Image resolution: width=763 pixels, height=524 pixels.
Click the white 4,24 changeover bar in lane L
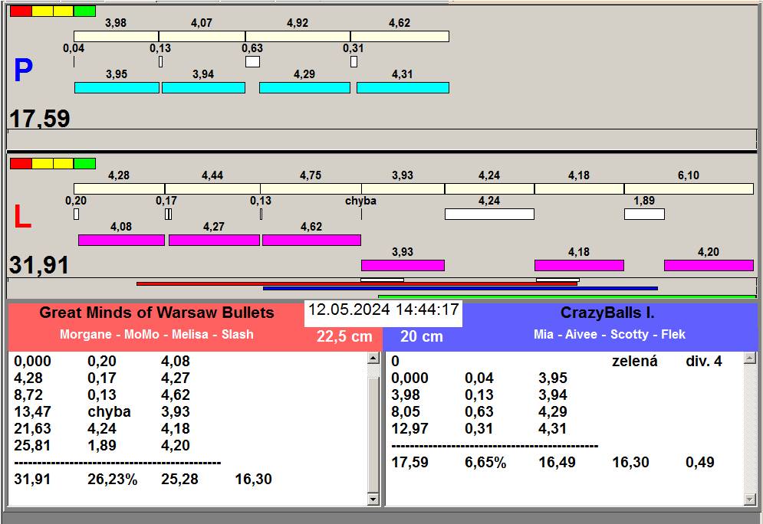(489, 214)
